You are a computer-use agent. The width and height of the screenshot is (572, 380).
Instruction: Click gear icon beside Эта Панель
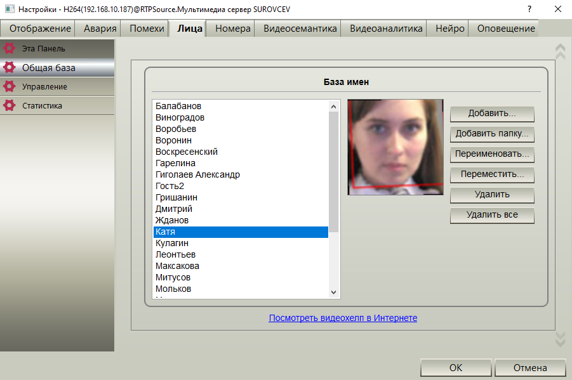point(9,48)
